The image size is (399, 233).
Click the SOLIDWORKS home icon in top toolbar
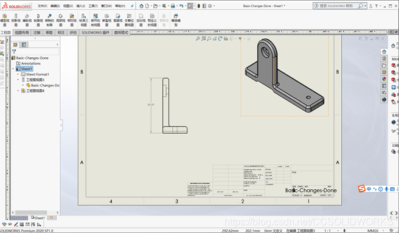click(141, 5)
